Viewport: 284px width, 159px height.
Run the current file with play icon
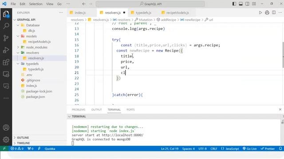tap(260, 13)
